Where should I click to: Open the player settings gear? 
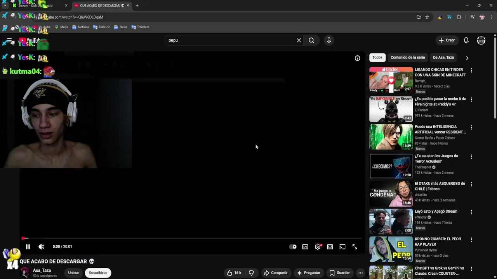[x=318, y=247]
